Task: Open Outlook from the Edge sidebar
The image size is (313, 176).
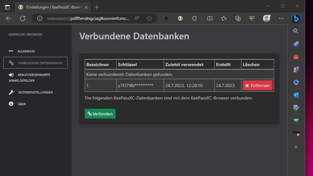Action: (296, 95)
